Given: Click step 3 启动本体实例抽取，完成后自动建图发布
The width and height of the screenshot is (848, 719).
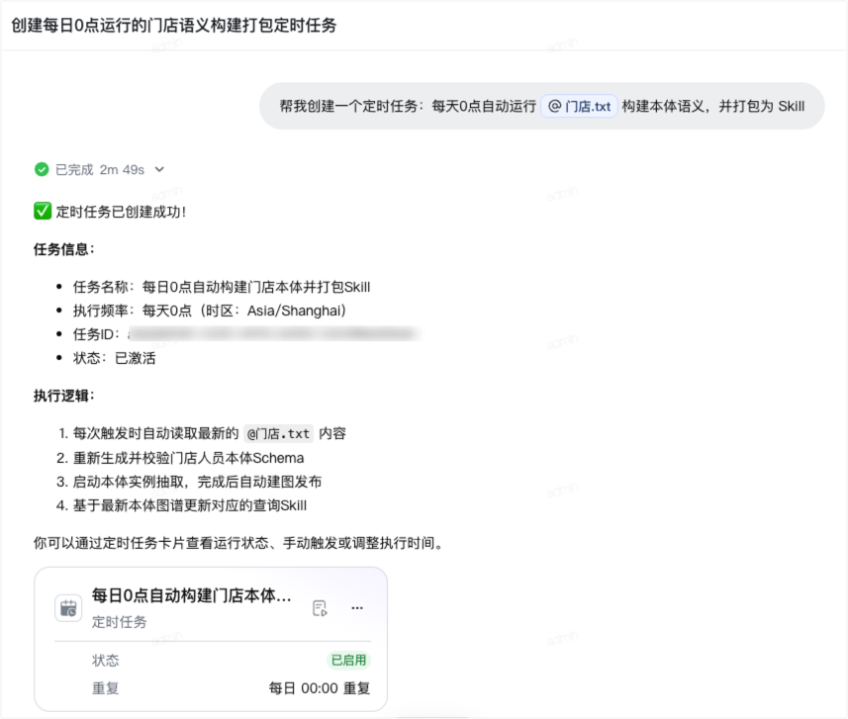Looking at the screenshot, I should pos(197,482).
